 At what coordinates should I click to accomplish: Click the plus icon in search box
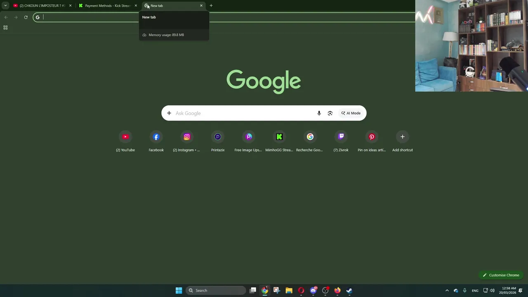click(169, 113)
